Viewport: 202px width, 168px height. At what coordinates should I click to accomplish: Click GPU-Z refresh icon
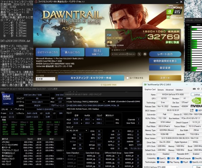pyautogui.click(x=198, y=89)
